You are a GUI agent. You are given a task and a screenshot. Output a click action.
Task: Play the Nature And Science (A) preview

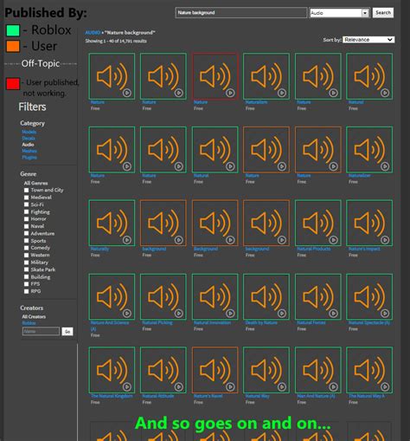tap(127, 314)
